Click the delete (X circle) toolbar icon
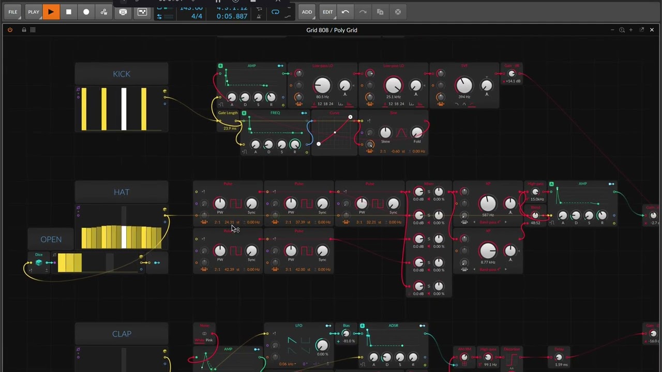The height and width of the screenshot is (372, 662). pos(398,12)
